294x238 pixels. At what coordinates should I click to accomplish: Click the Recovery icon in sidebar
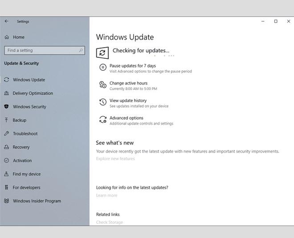(x=6, y=147)
